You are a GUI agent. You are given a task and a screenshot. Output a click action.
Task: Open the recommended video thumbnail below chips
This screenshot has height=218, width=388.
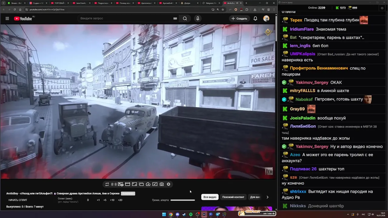tap(237, 209)
